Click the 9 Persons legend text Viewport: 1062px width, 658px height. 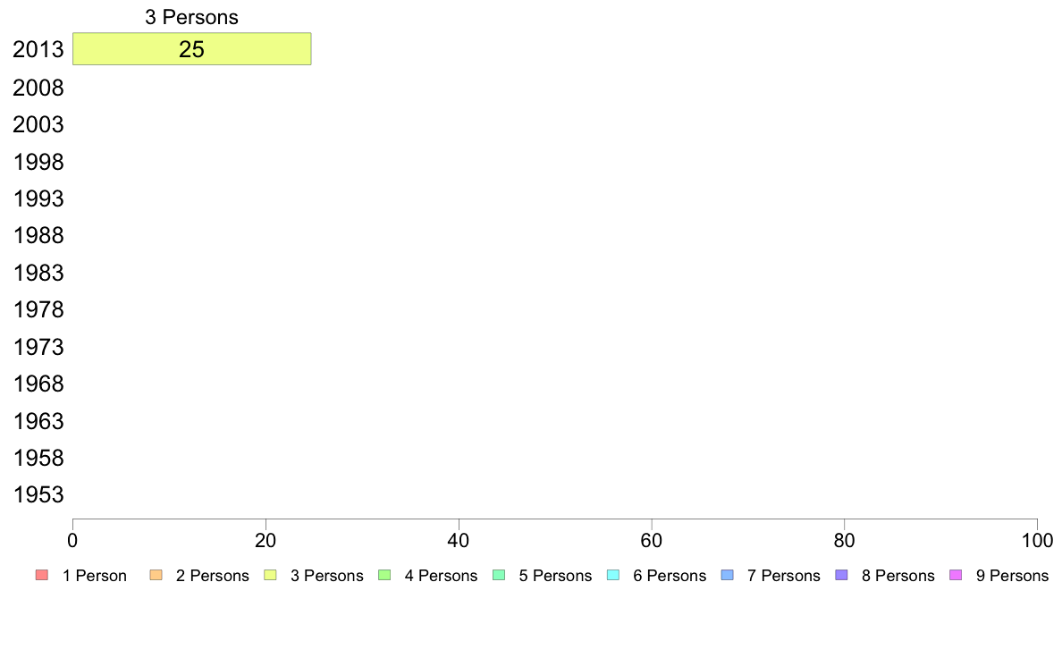1012,576
